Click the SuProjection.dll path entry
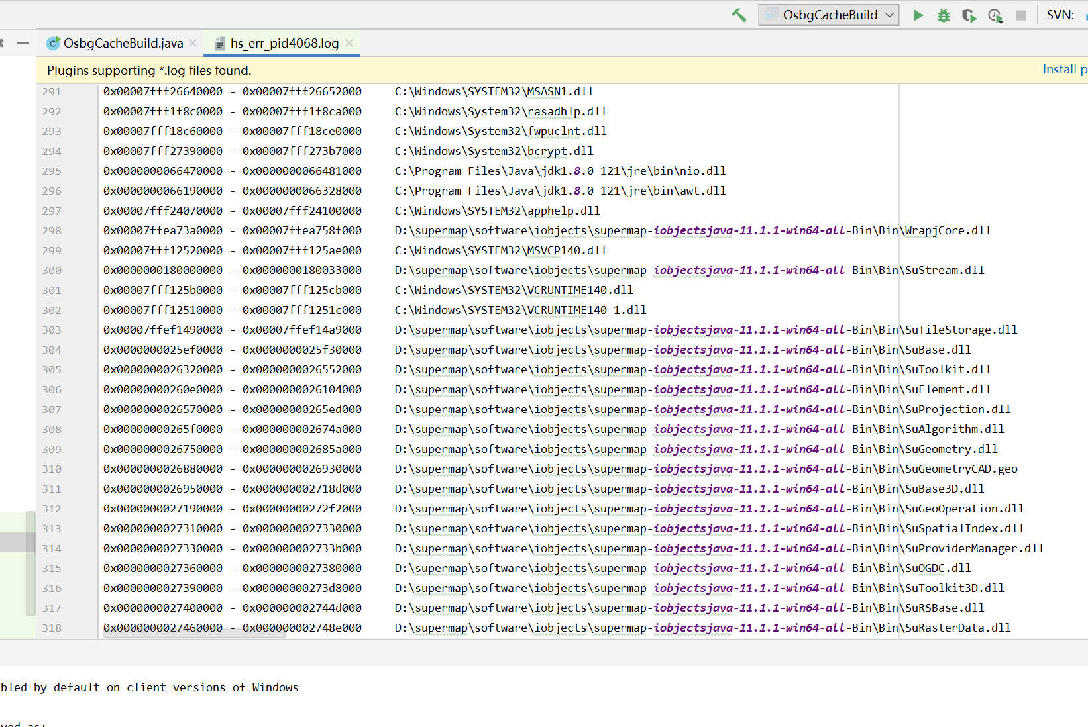Screen dimensions: 1088x727 coord(702,409)
